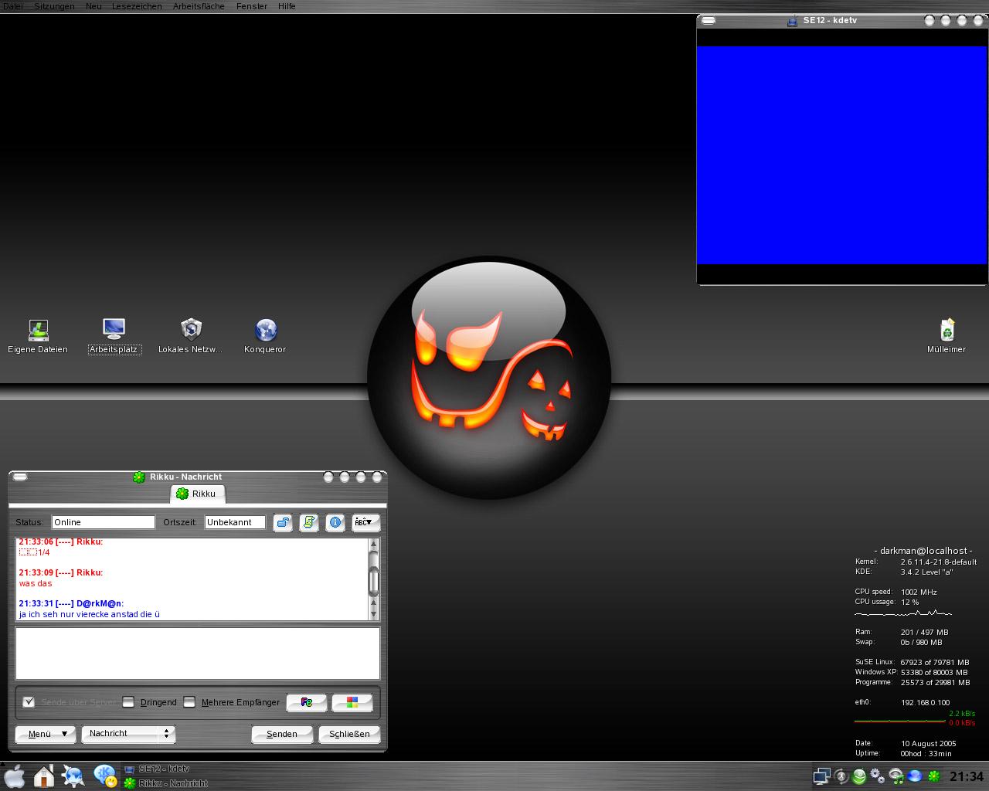Image resolution: width=989 pixels, height=791 pixels.
Task: Click the secure channel lock icon
Action: coord(283,523)
